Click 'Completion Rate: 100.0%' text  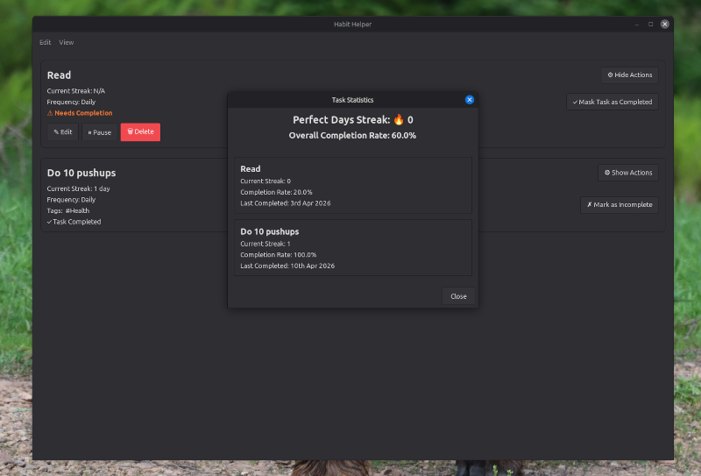(278, 255)
